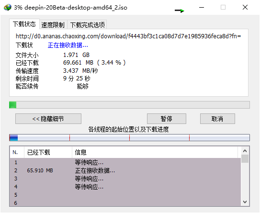The image size is (260, 213).
Task: Open the 下载完成选项 tab
Action: click(88, 25)
